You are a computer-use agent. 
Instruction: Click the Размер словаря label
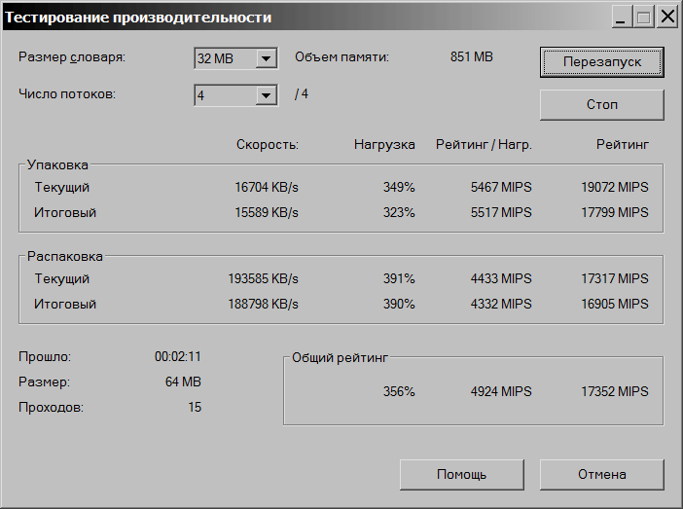coord(72,57)
